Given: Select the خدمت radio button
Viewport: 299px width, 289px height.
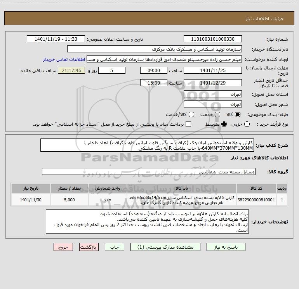Looking at the screenshot, I should click(x=217, y=114).
